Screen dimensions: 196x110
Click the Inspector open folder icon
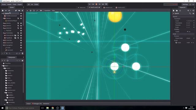tap(177, 11)
